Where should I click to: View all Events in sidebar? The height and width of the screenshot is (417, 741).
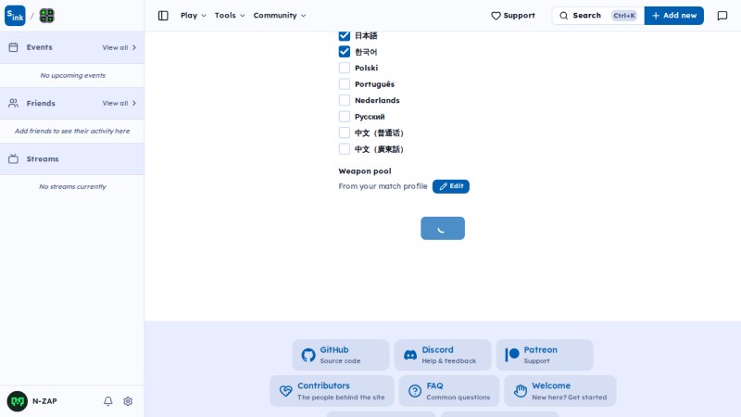pyautogui.click(x=119, y=47)
